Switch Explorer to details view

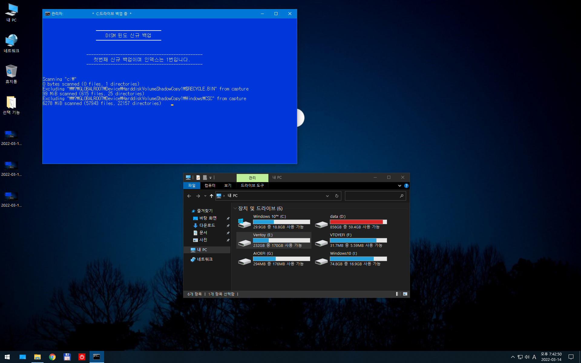point(399,294)
